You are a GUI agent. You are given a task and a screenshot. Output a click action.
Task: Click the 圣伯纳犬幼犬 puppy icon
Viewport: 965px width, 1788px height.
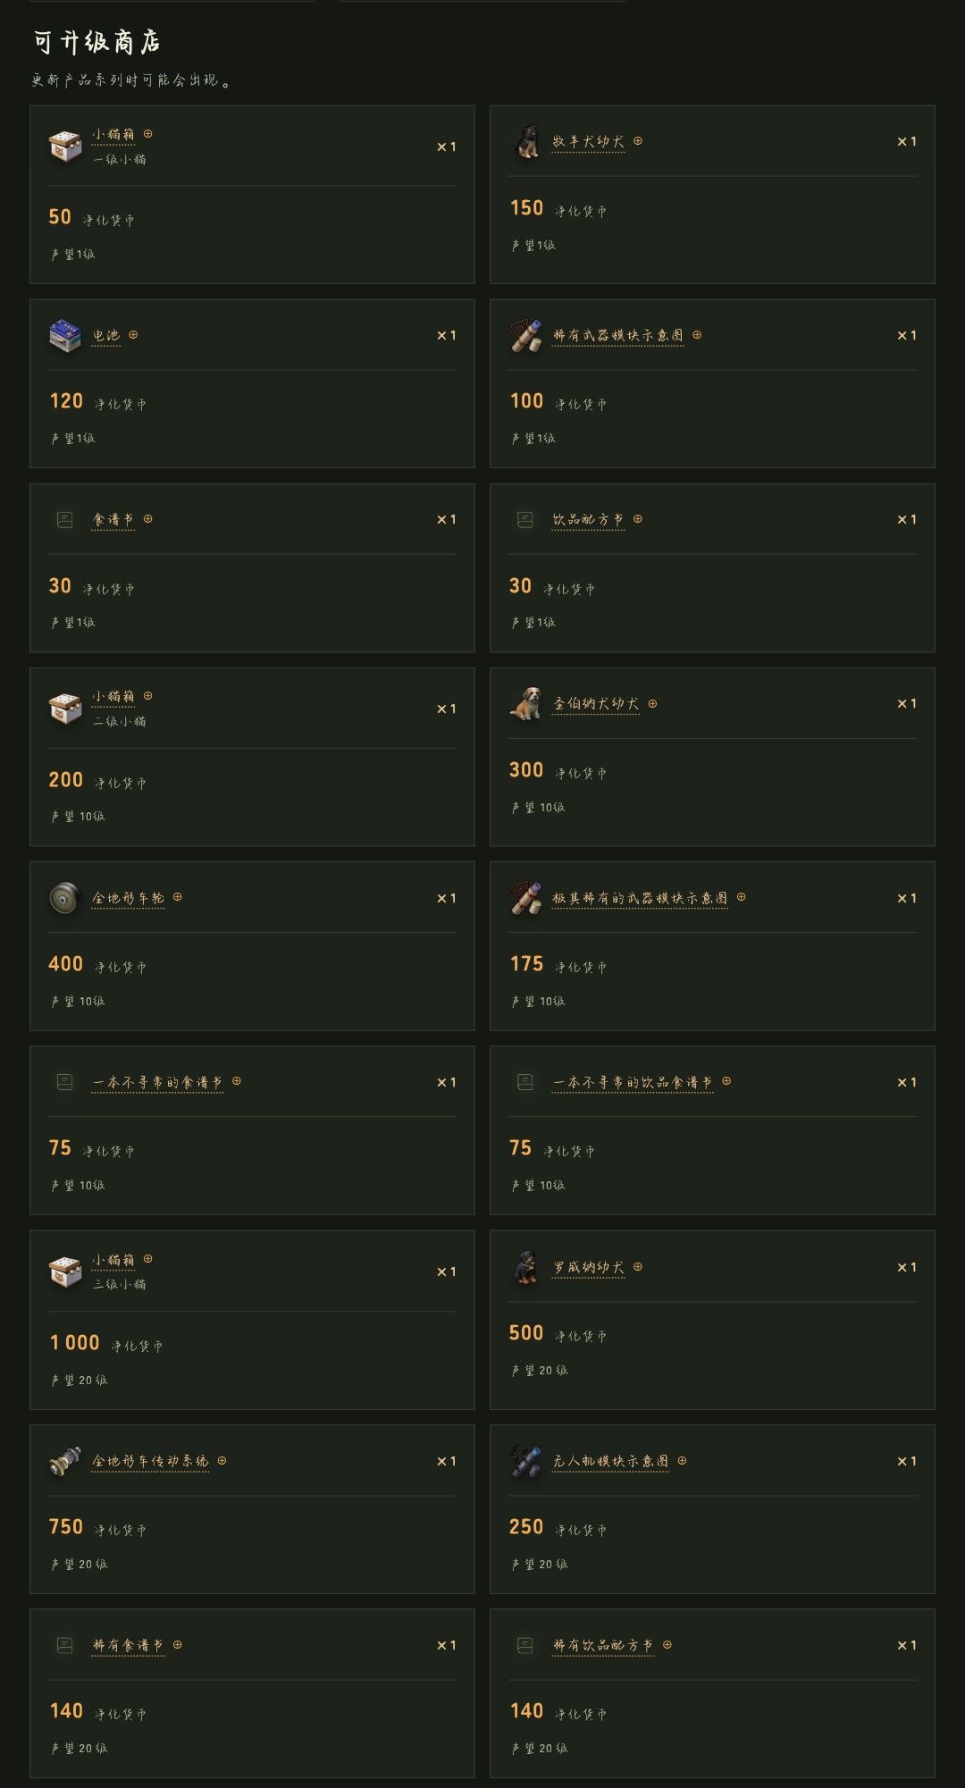tap(525, 704)
